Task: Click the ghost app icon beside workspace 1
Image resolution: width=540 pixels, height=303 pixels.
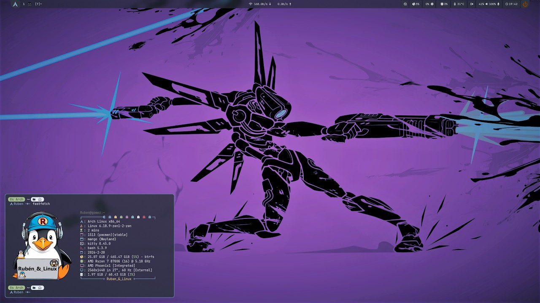Action: click(x=30, y=4)
